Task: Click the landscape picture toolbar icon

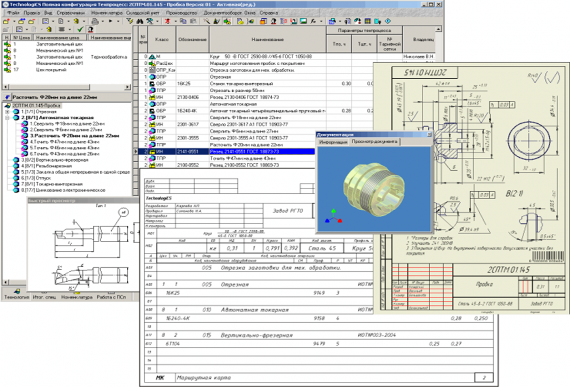Action: [x=303, y=21]
